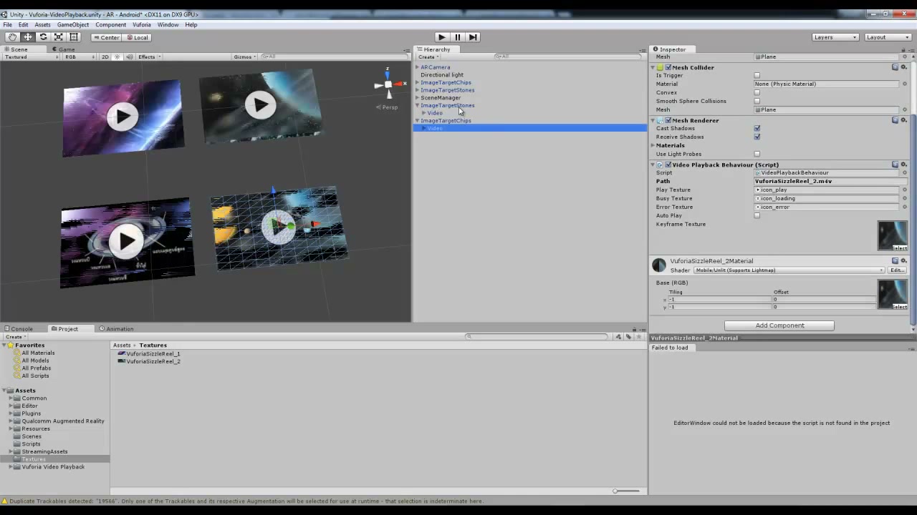
Task: Click the Pause button in toolbar
Action: [458, 37]
